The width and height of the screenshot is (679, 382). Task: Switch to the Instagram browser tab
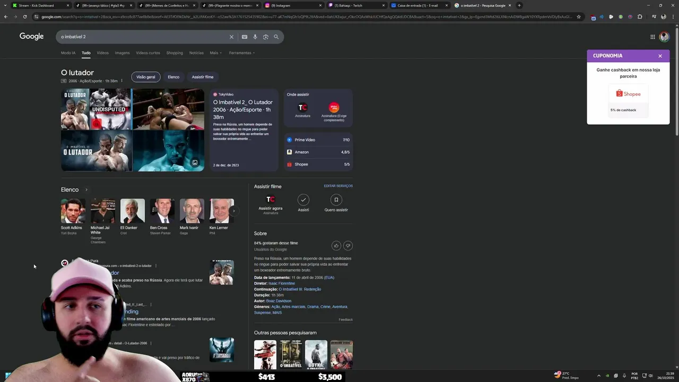point(293,5)
